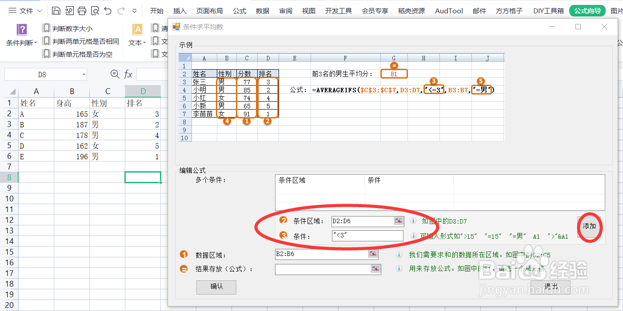623x311 pixels.
Task: Switch to the 公式 ribbon tab
Action: click(239, 11)
